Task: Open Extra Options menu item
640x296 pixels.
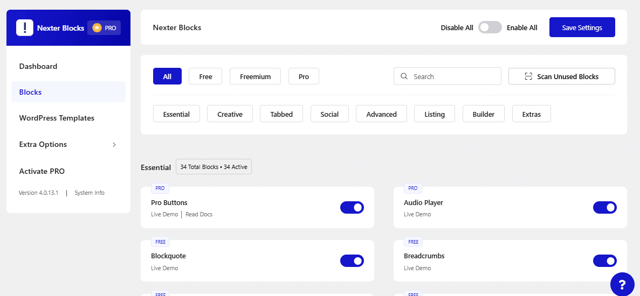Action: 43,145
